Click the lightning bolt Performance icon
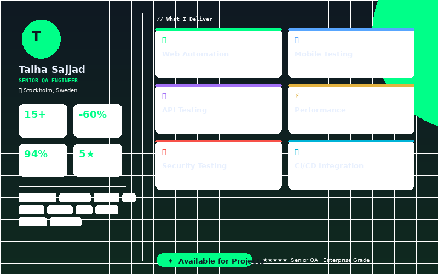Image resolution: width=438 pixels, height=274 pixels. point(297,95)
